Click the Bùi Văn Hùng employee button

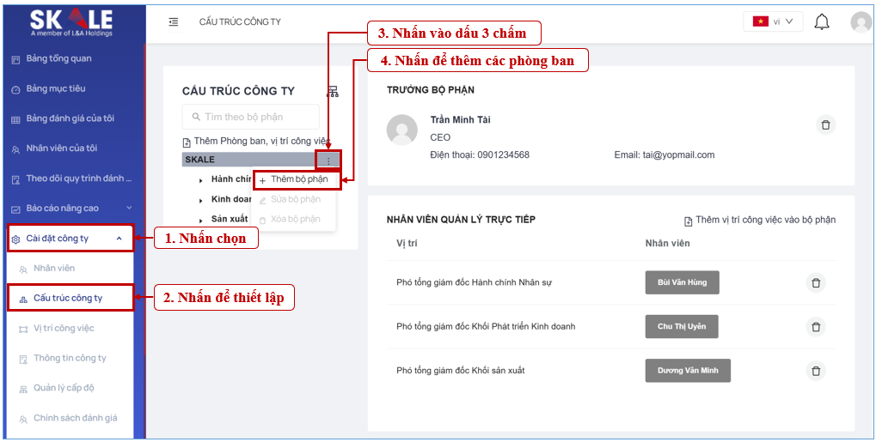tap(682, 282)
